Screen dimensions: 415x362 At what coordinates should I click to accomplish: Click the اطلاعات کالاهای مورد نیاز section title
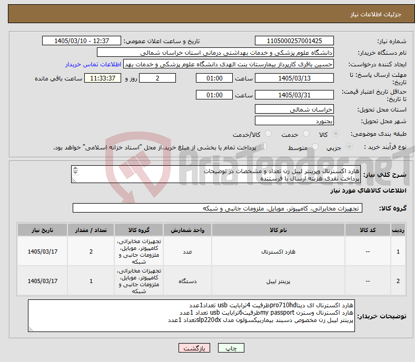[x=368, y=190]
